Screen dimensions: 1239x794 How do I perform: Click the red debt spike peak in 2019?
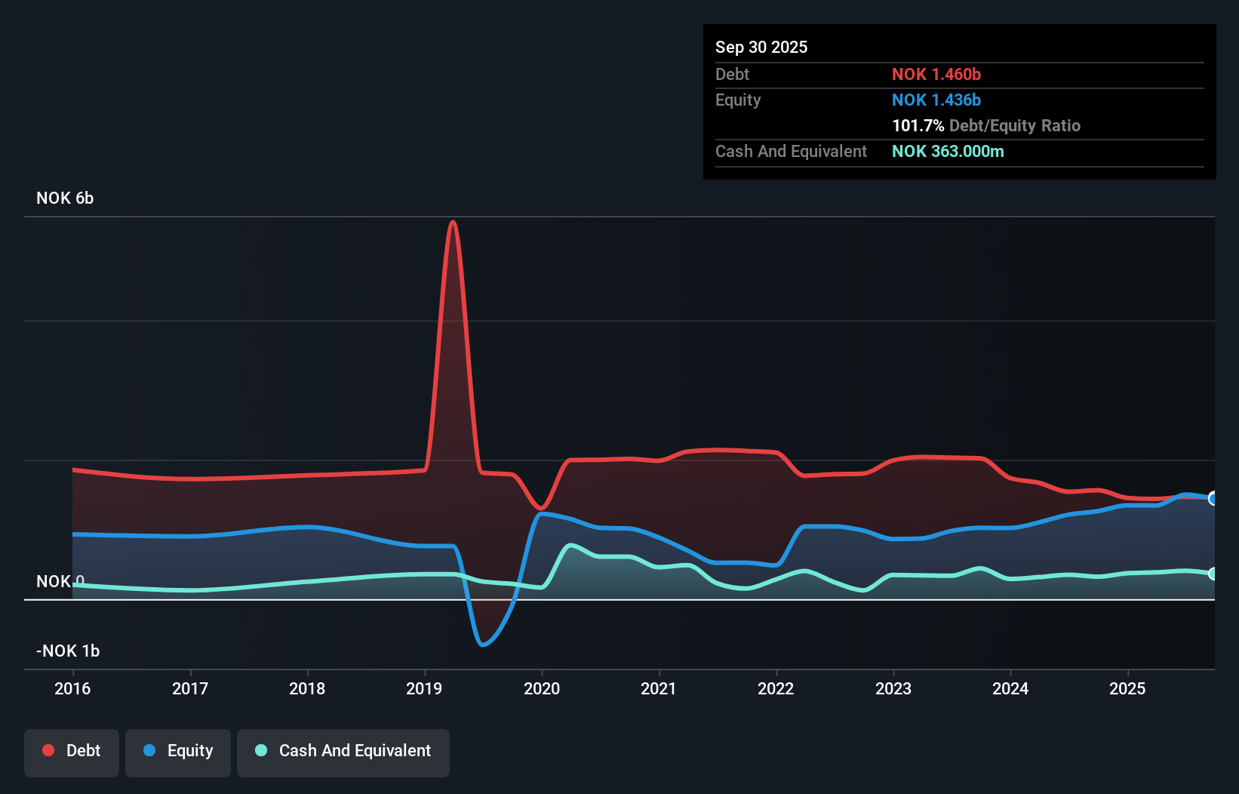click(453, 223)
